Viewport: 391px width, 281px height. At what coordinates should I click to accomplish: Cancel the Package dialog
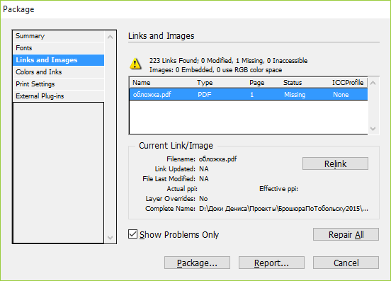[346, 263]
